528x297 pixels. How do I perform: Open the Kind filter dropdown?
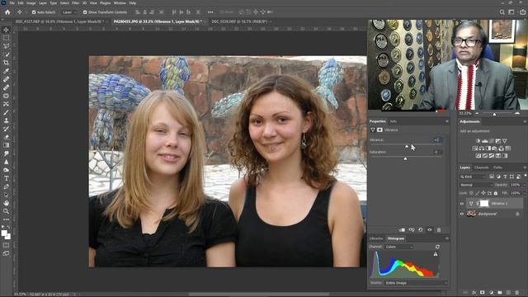[x=473, y=177]
